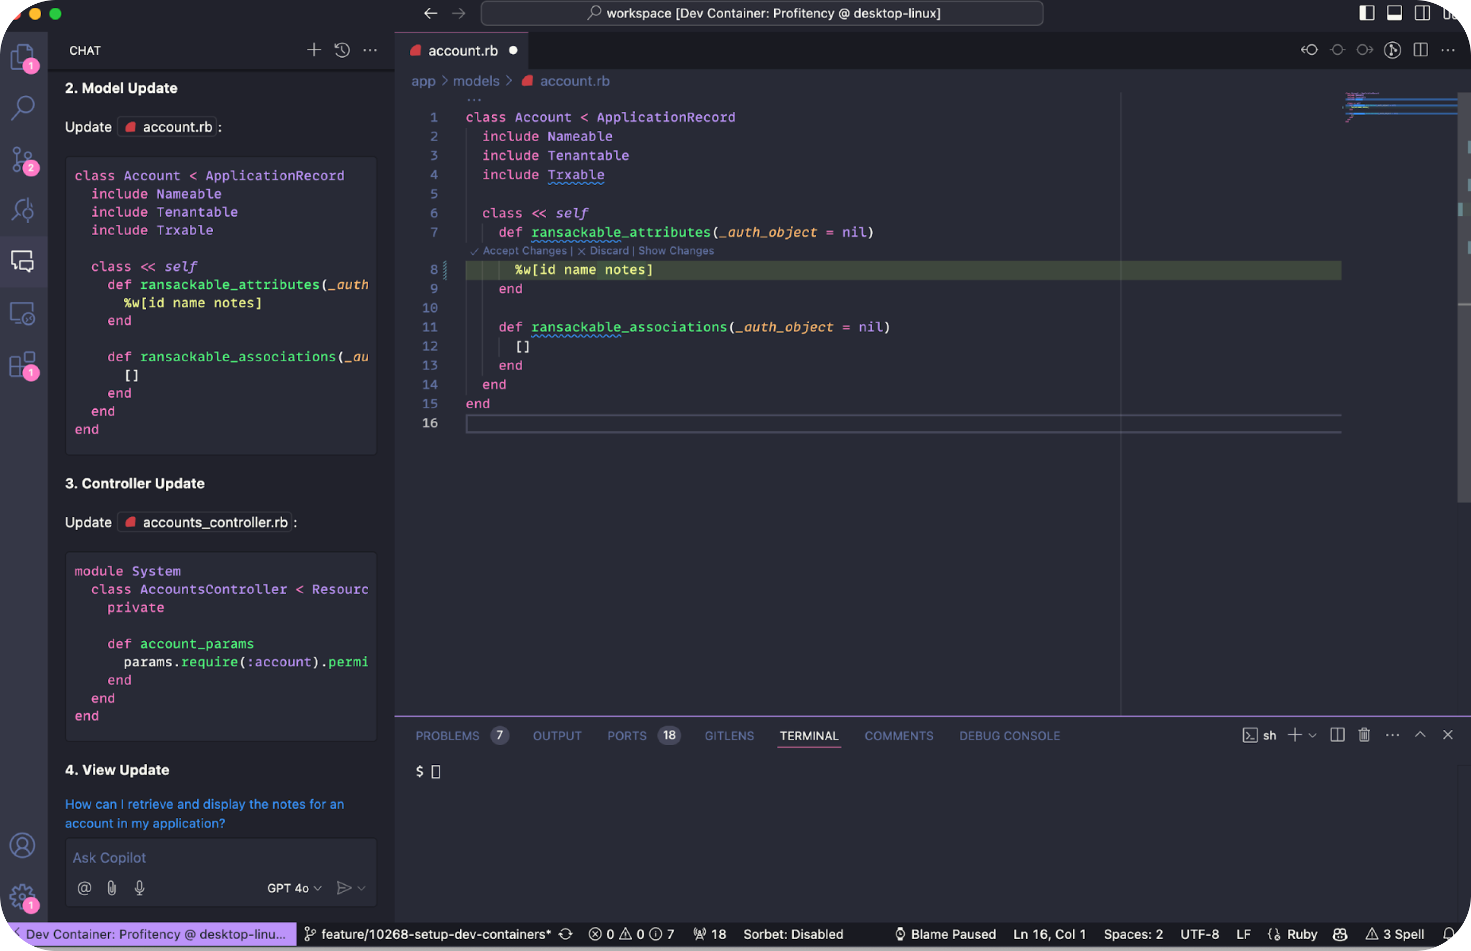Open the Extensions view icon
Screen dimensions: 1471x951
tap(23, 364)
